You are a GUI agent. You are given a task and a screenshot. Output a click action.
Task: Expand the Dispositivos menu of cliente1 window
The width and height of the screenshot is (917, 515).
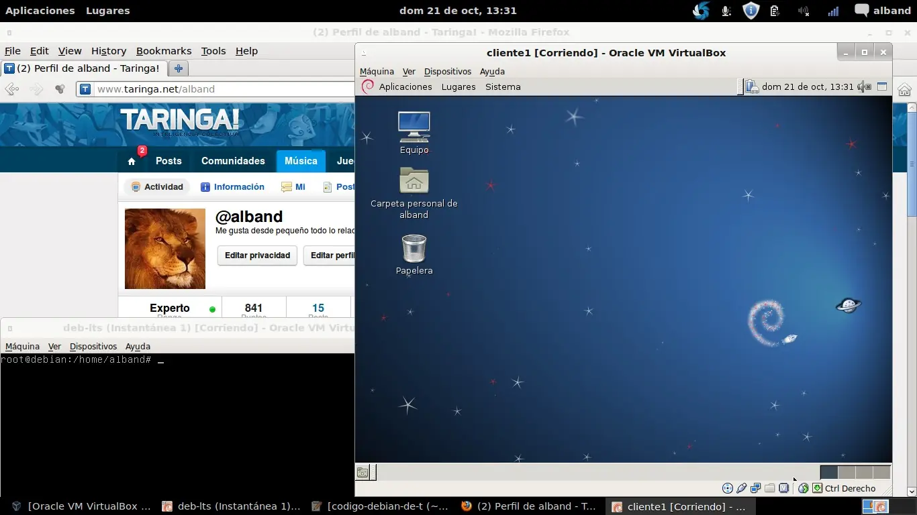pyautogui.click(x=447, y=71)
